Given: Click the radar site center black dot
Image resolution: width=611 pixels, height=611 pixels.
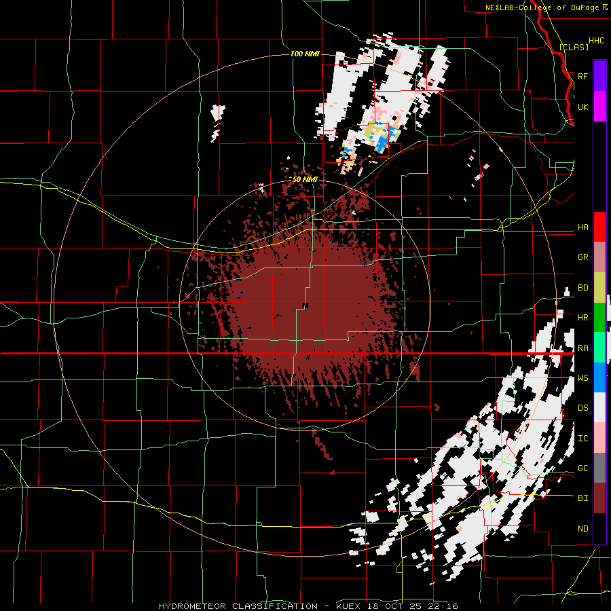Looking at the screenshot, I should pyautogui.click(x=305, y=305).
